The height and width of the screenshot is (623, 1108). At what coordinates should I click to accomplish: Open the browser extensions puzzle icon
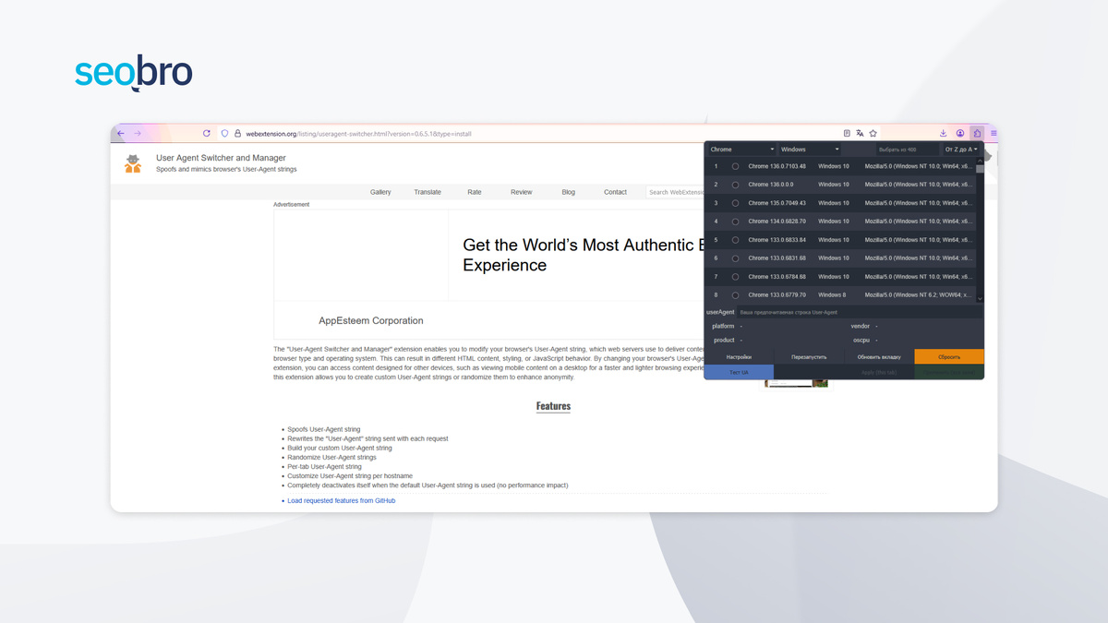(x=977, y=133)
